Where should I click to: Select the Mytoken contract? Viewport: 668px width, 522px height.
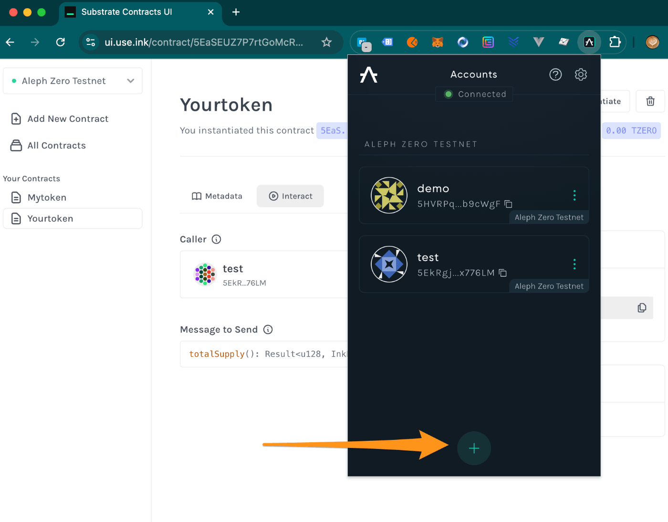[x=73, y=197]
